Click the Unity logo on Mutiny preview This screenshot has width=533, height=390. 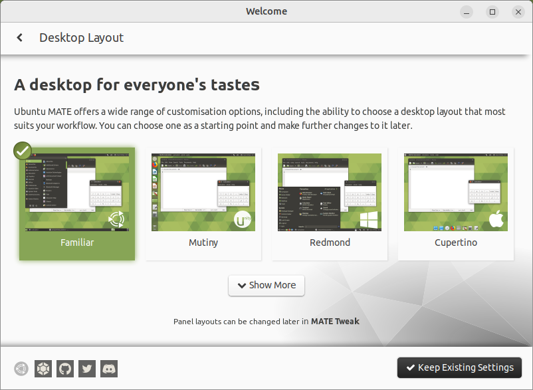pyautogui.click(x=243, y=219)
